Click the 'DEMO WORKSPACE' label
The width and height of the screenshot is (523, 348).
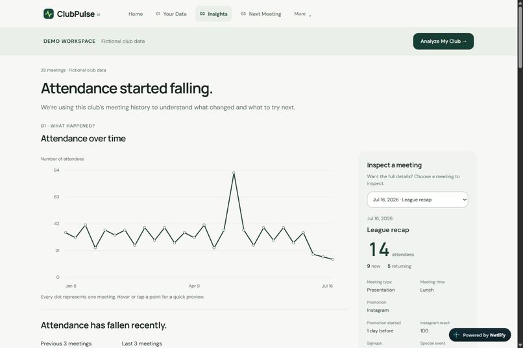[x=69, y=41]
